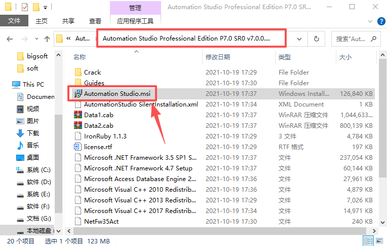Sort files by 修改日期 column header
The height and width of the screenshot is (246, 387).
(218, 57)
